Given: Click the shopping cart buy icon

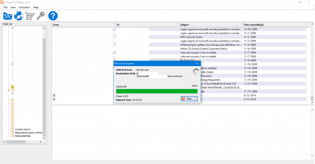Looking at the screenshot, I should click(30, 16).
